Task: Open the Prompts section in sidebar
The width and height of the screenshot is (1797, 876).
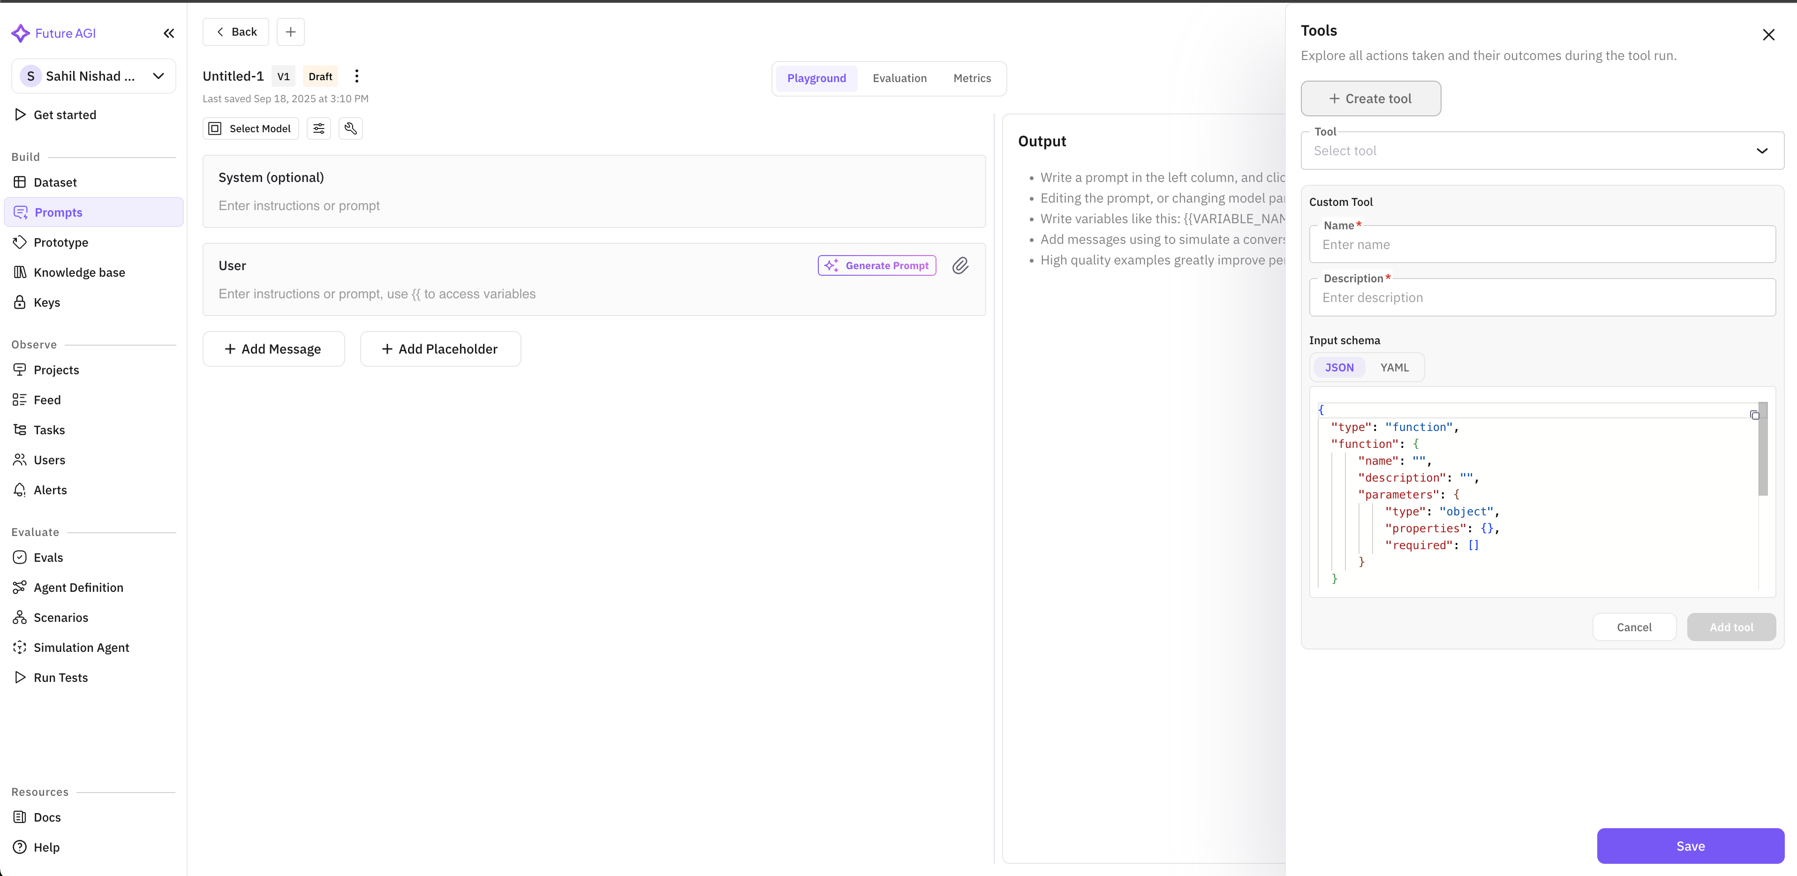Action: 59,212
